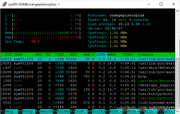This screenshot has height=114, width=180.
Task: Select process row with PID 19286
Action: pos(88,89)
